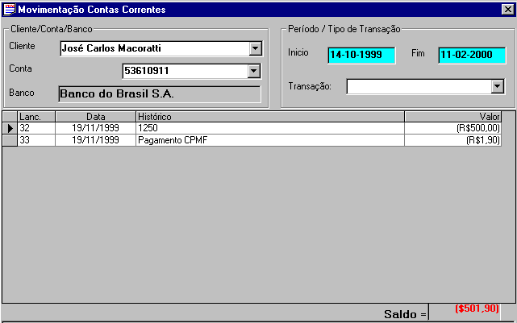Click the Valor cell (R$500,00)
517x323 pixels.
pos(452,128)
